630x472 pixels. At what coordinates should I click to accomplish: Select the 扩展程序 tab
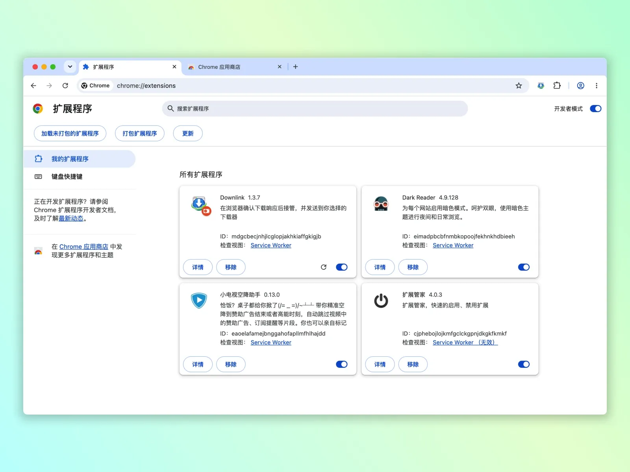coord(130,67)
